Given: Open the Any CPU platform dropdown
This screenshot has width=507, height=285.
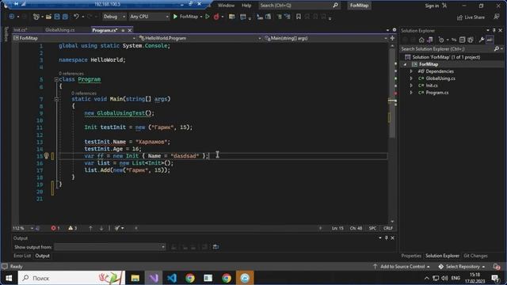Looking at the screenshot, I should [149, 17].
